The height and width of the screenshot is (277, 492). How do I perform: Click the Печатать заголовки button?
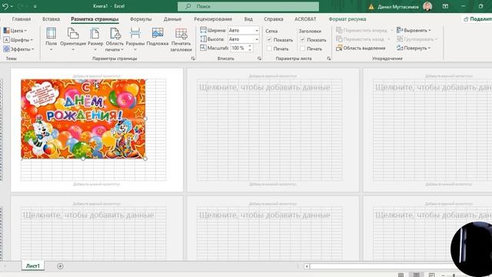pyautogui.click(x=181, y=39)
